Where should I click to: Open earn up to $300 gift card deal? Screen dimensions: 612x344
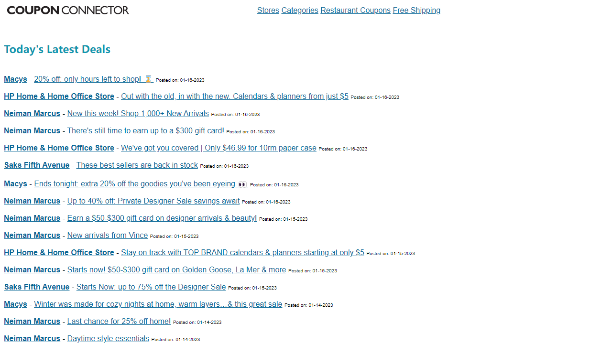pyautogui.click(x=145, y=130)
